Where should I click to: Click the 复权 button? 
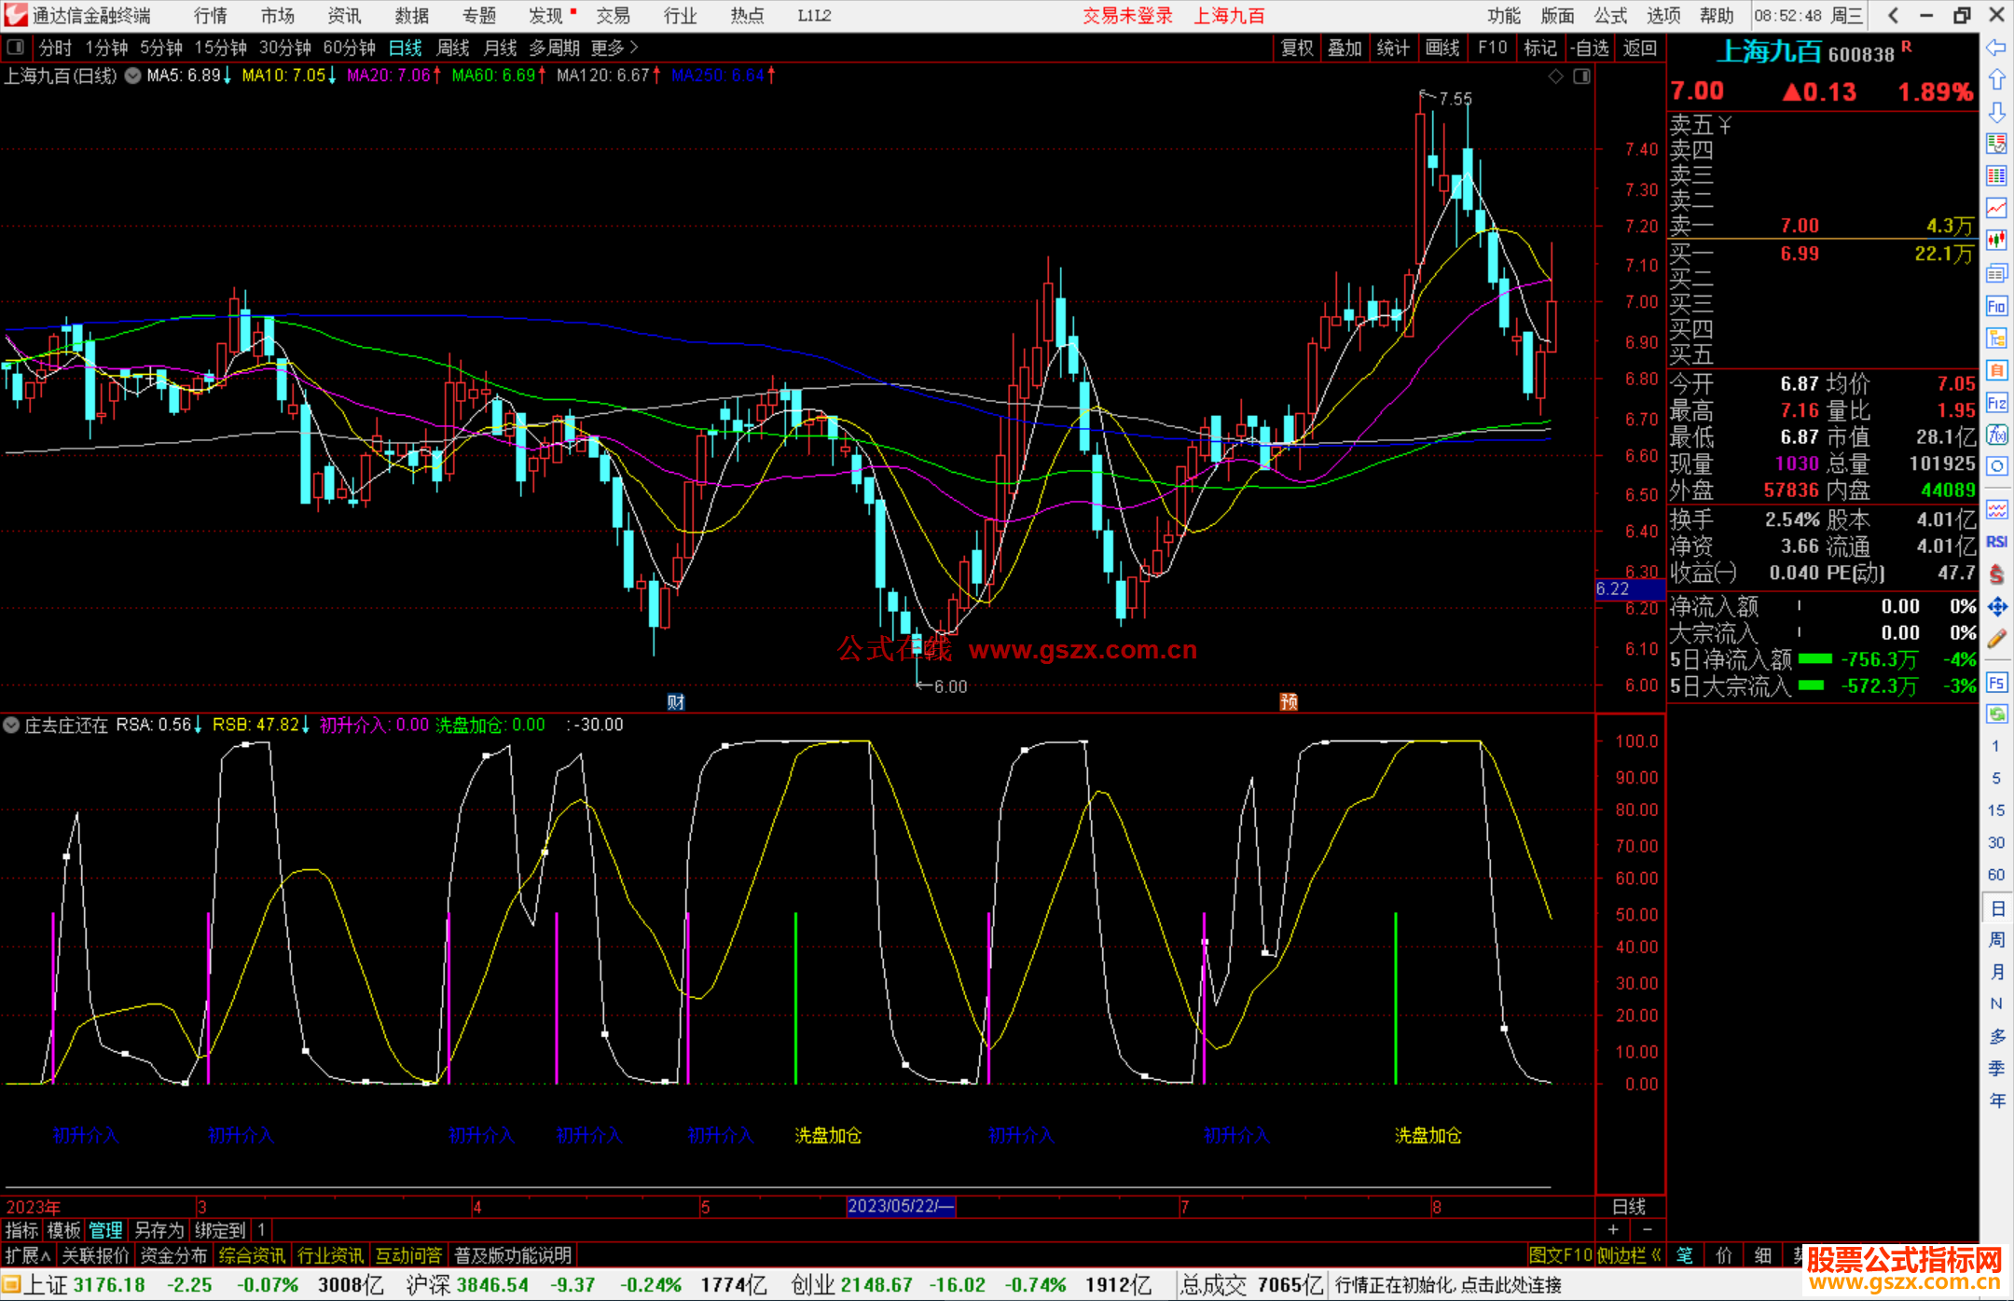click(1296, 48)
